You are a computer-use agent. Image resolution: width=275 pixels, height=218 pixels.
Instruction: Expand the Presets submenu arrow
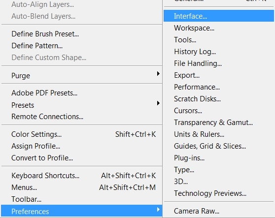[x=158, y=103]
